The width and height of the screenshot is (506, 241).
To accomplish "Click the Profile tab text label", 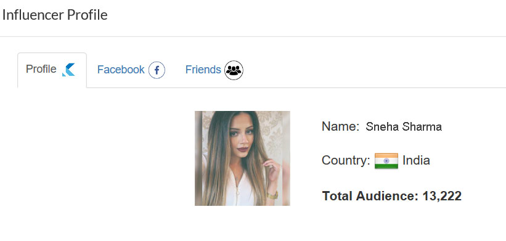I will pos(41,69).
